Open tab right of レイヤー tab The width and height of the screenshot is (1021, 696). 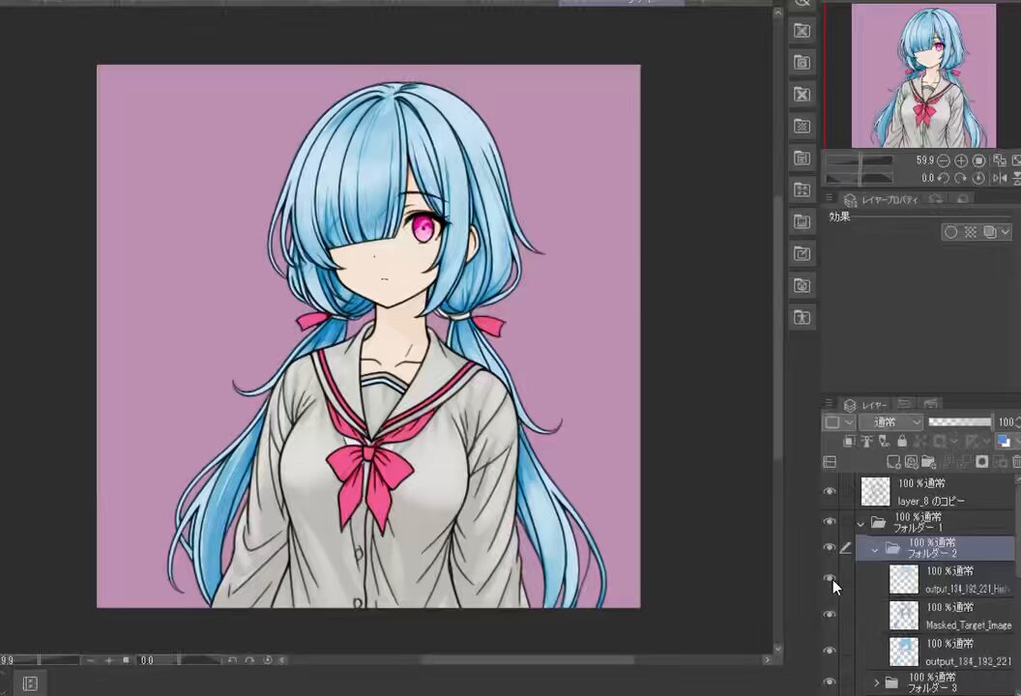[904, 405]
